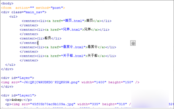Click the small wheel icon beside the code
Screen dimensions: 174x109
pos(133,43)
